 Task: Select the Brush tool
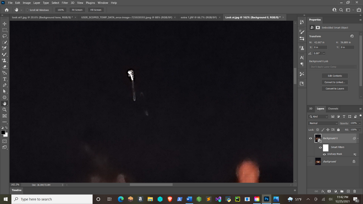click(4, 55)
